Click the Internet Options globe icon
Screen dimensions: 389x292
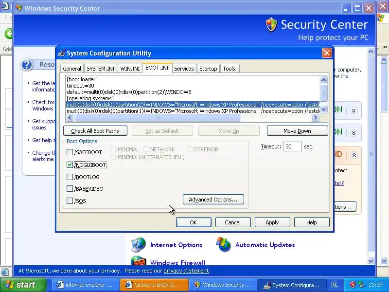click(x=138, y=245)
